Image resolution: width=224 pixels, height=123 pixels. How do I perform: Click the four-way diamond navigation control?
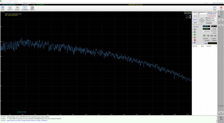[202, 20]
